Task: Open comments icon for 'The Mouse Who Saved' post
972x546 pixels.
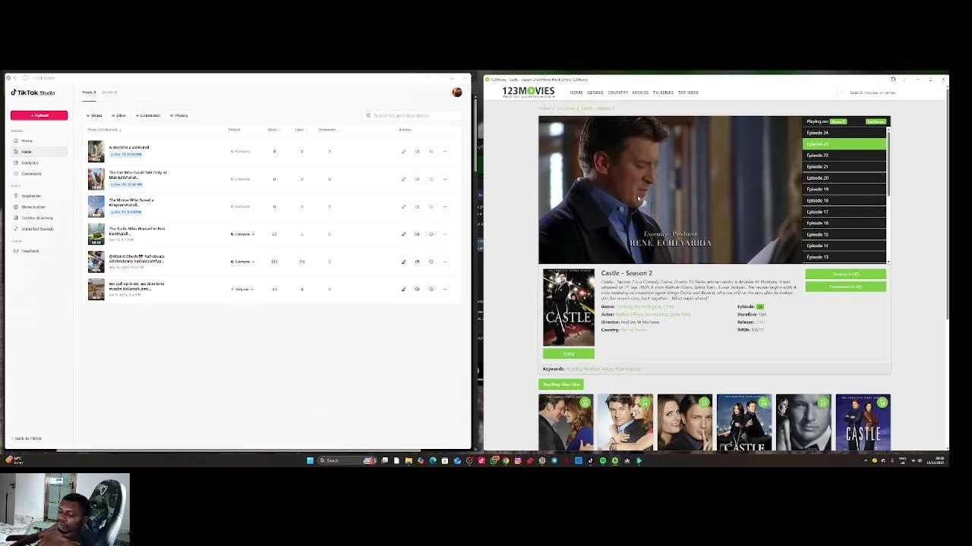Action: click(431, 206)
